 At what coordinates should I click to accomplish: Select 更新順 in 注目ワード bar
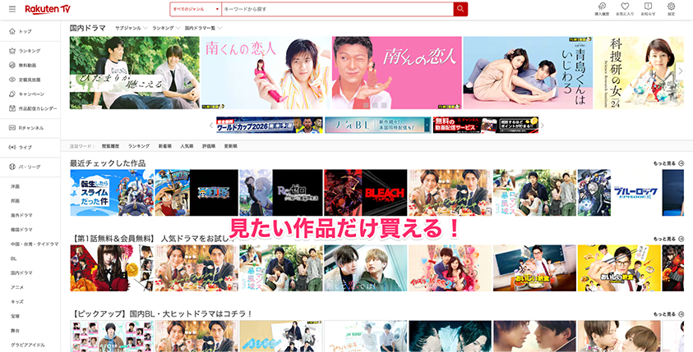point(231,146)
